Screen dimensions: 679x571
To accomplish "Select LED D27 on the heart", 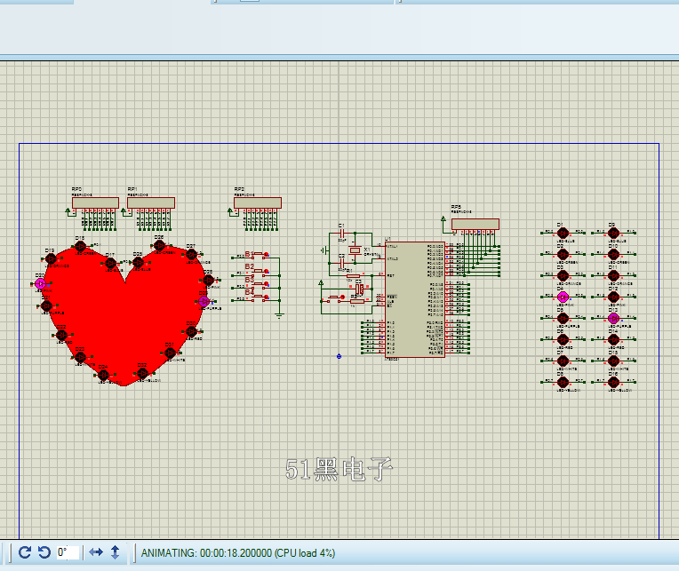I will click(191, 254).
